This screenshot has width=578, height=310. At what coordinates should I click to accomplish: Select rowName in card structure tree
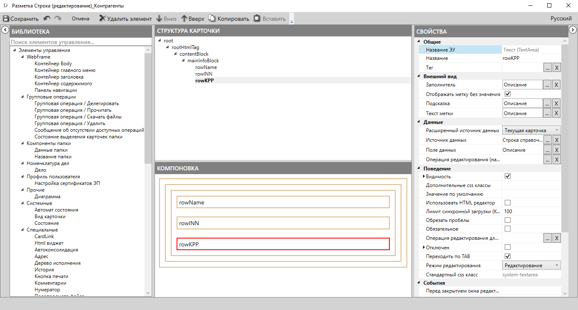[206, 67]
